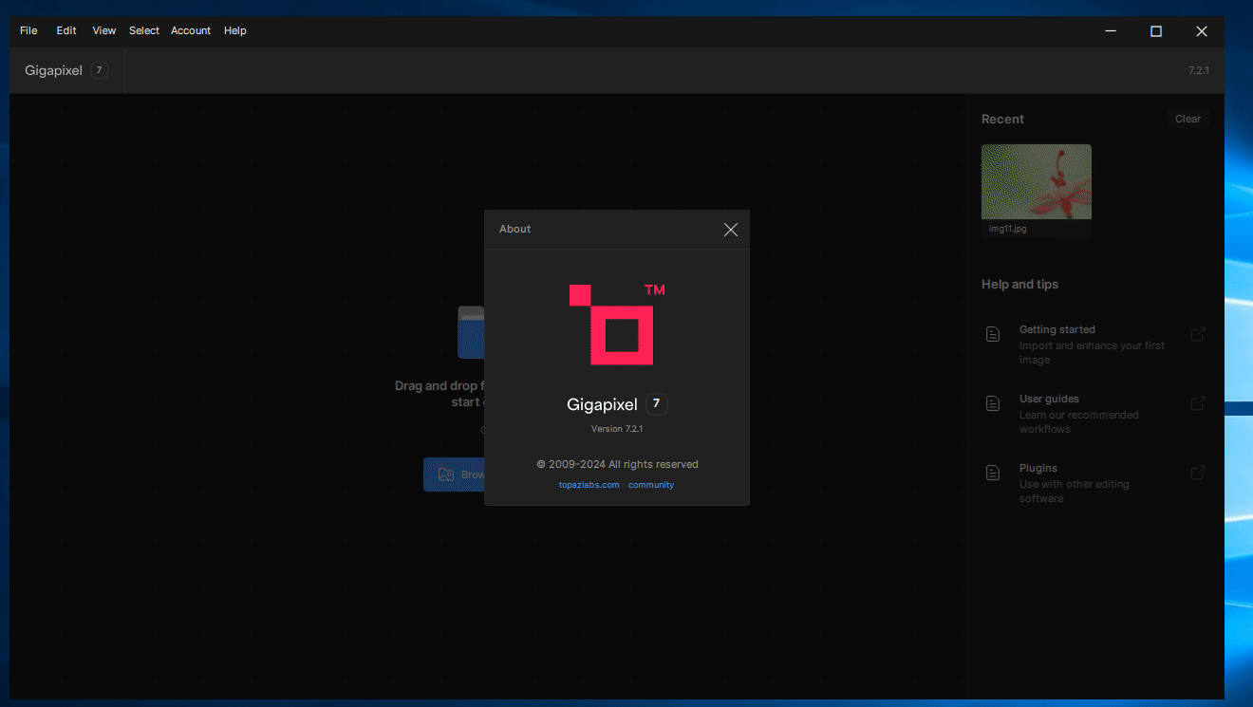Screen dimensions: 1253x707
Task: Open the img11.jpg recent thumbnail
Action: pyautogui.click(x=1037, y=182)
